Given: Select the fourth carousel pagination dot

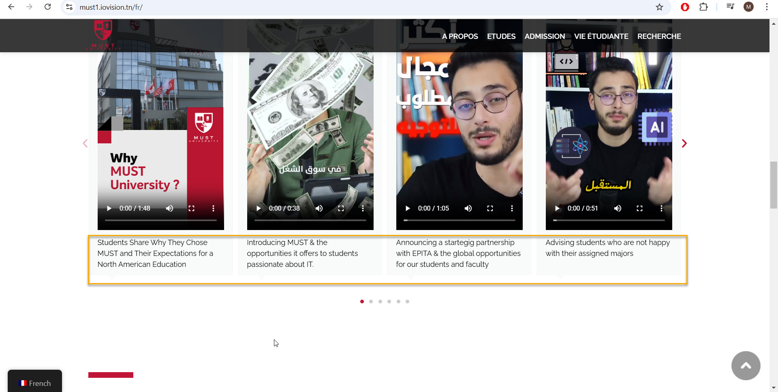Looking at the screenshot, I should pyautogui.click(x=389, y=301).
